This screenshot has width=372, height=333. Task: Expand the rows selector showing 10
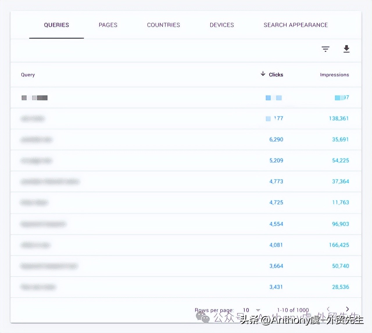[246, 310]
